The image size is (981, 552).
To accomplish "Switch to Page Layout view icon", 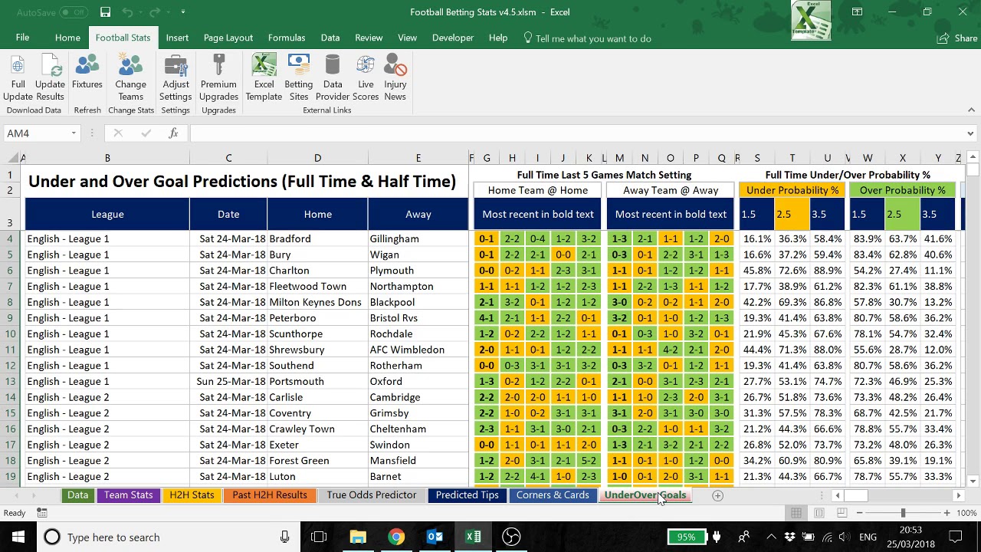I will pyautogui.click(x=819, y=513).
